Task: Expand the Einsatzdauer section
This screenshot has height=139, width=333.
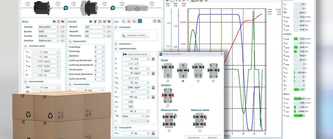Action: coord(116,44)
